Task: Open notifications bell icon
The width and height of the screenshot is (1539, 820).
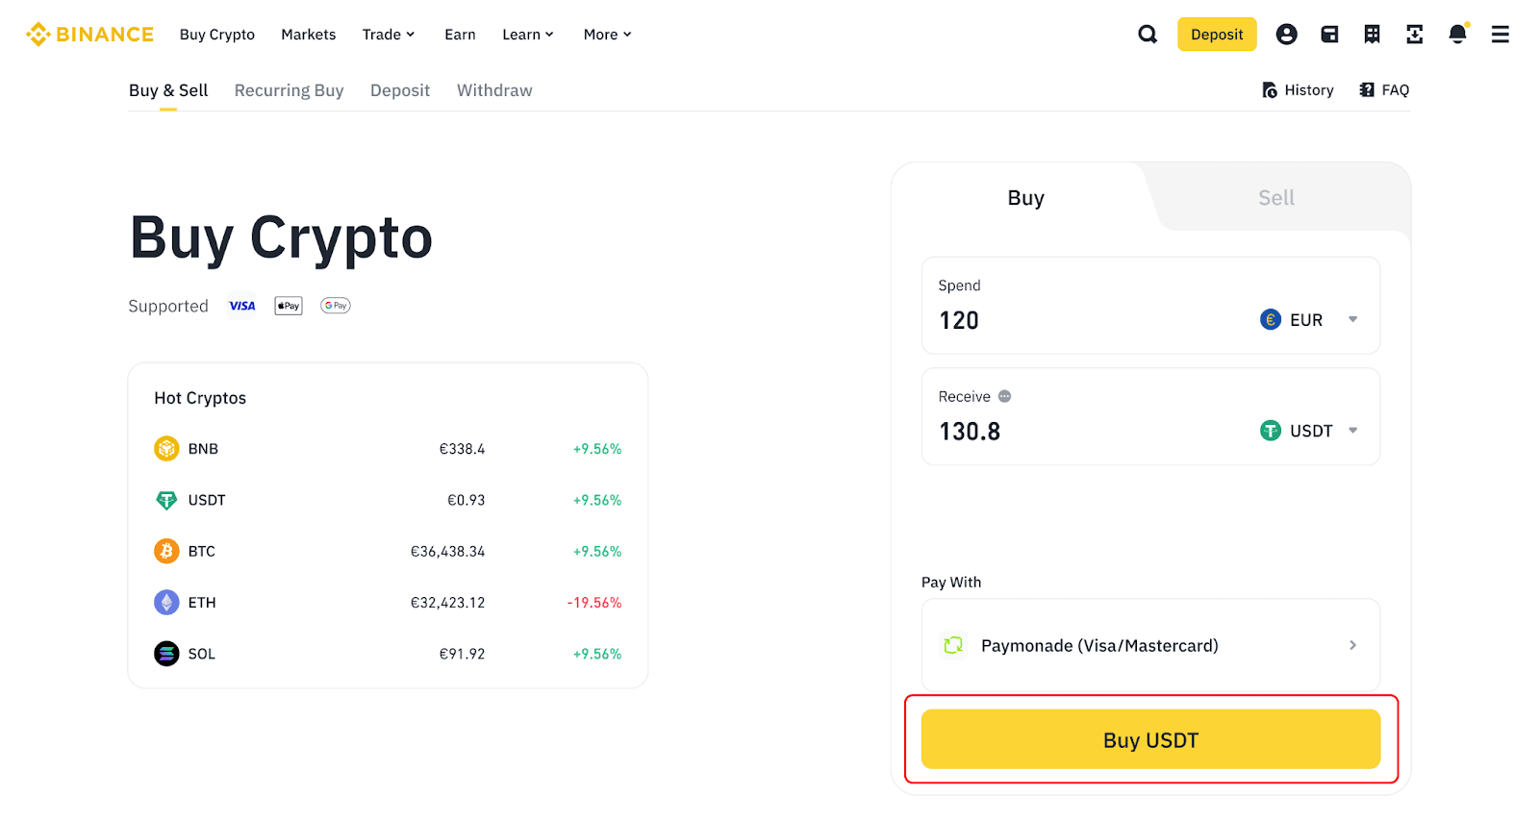Action: point(1457,35)
